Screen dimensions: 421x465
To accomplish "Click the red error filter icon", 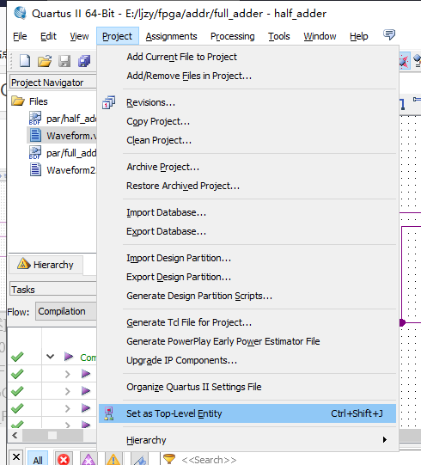I will point(64,460).
